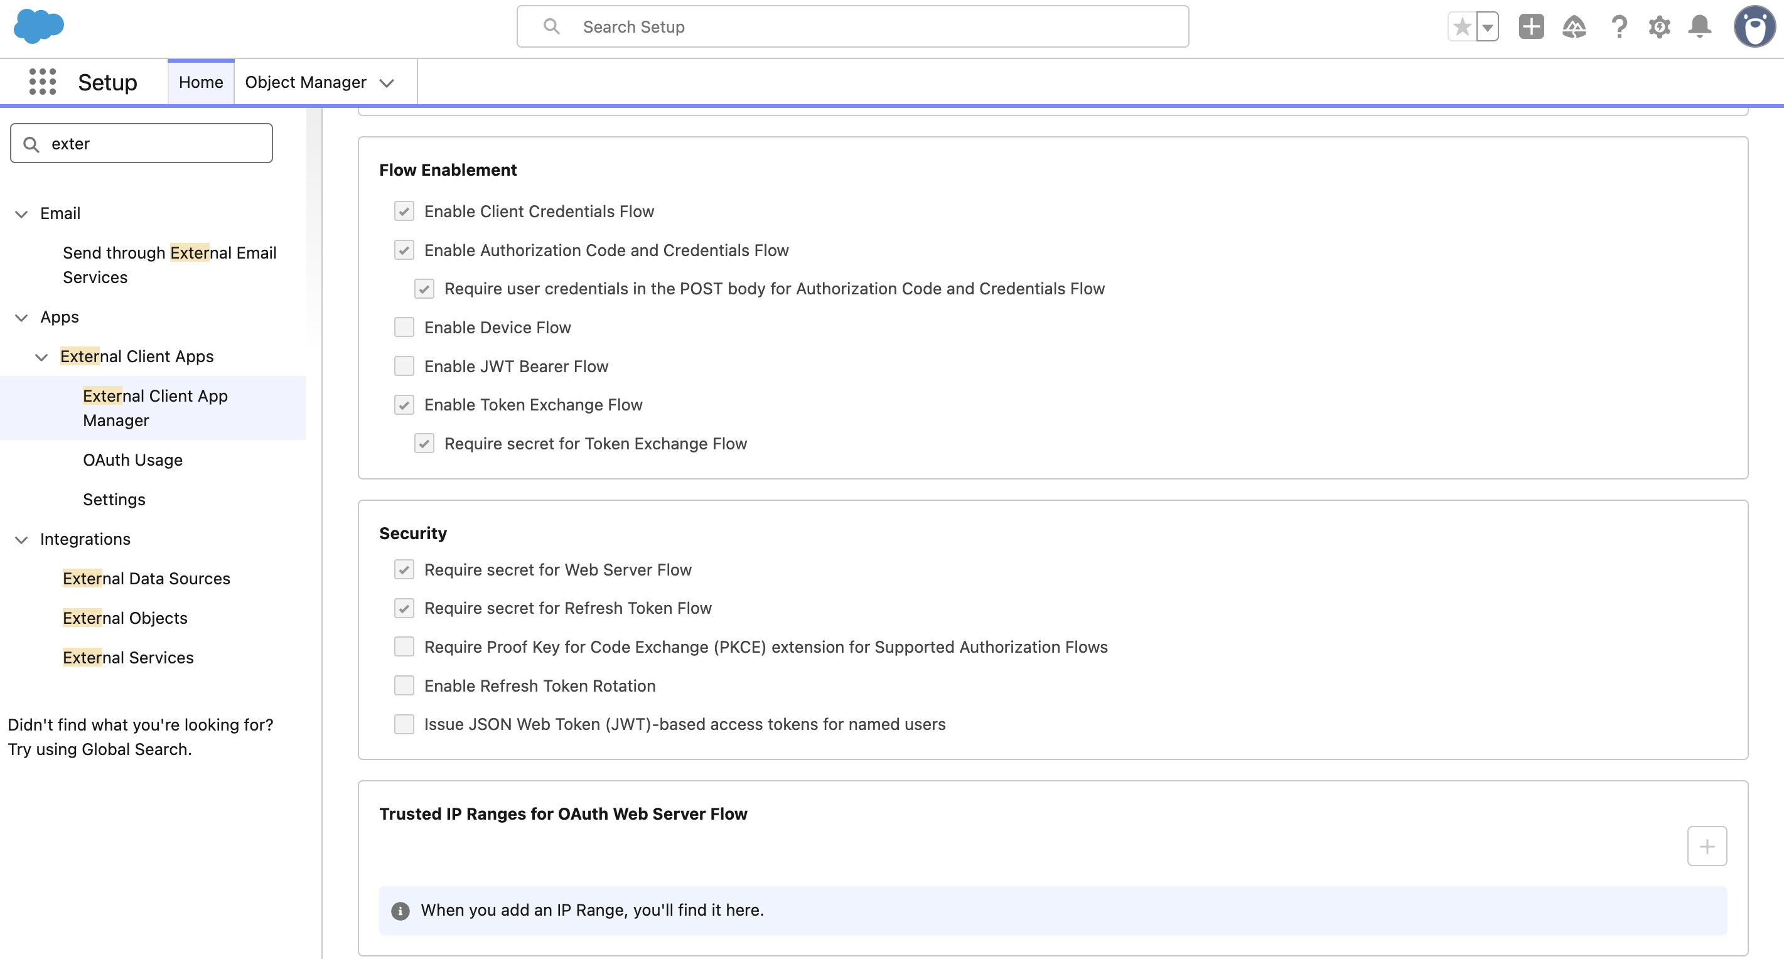Open the notifications bell
This screenshot has height=959, width=1784.
tap(1699, 27)
